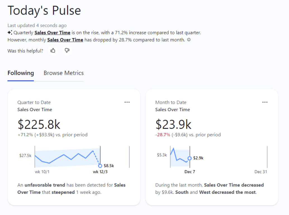Click the ellipsis icon on Quarter to Date card
Viewport: 289px width, 215px height.
tap(127, 102)
